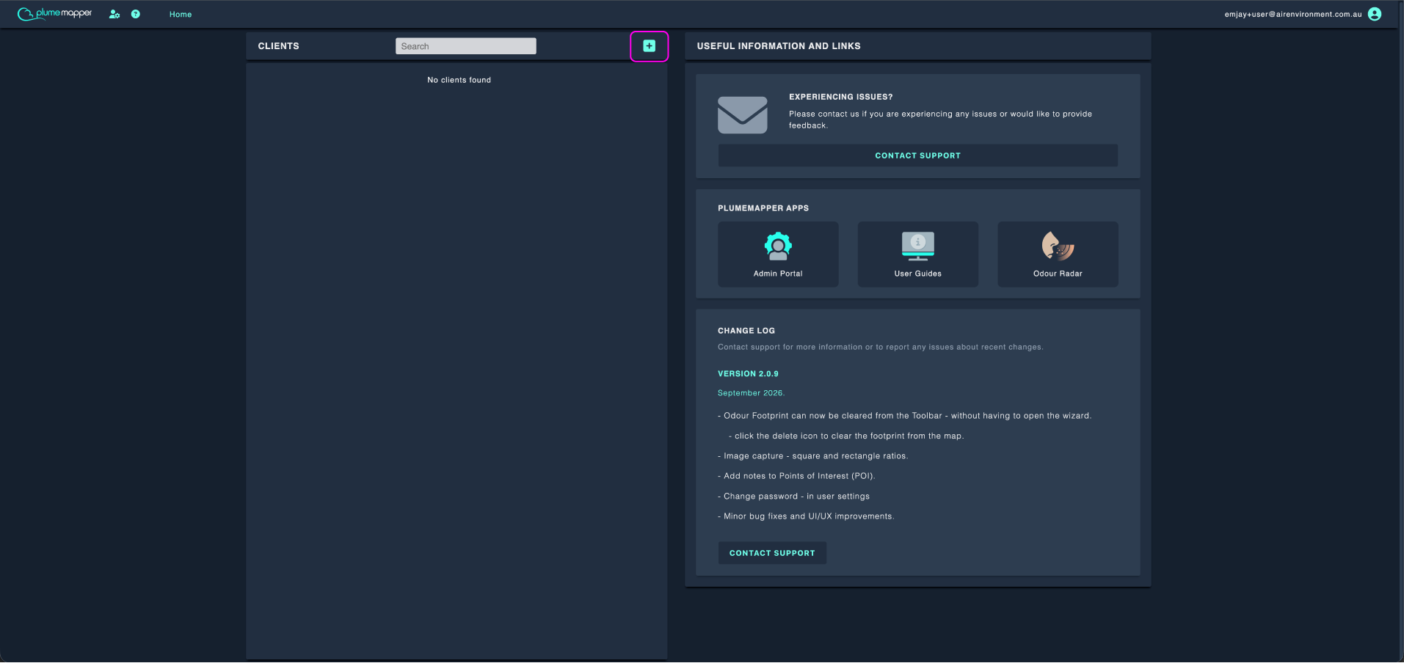Click the Change Log heading

(x=746, y=331)
